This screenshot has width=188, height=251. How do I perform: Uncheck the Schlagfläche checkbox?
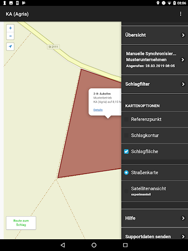point(126,151)
